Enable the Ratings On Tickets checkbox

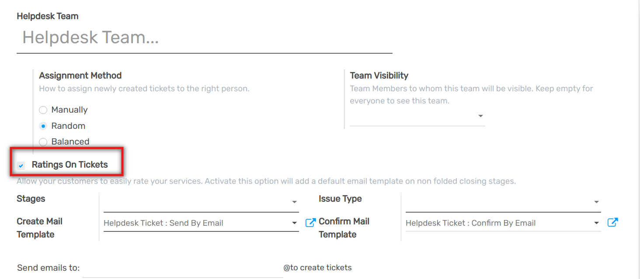21,165
